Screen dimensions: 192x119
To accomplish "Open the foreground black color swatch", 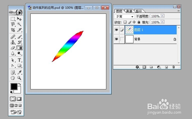I will [x=14, y=87].
